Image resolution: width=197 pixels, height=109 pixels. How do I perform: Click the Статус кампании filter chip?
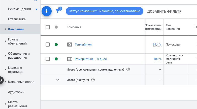click(104, 11)
